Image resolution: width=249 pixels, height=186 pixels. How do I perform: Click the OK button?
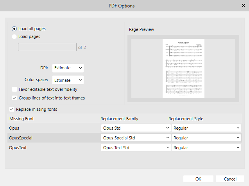[198, 179]
